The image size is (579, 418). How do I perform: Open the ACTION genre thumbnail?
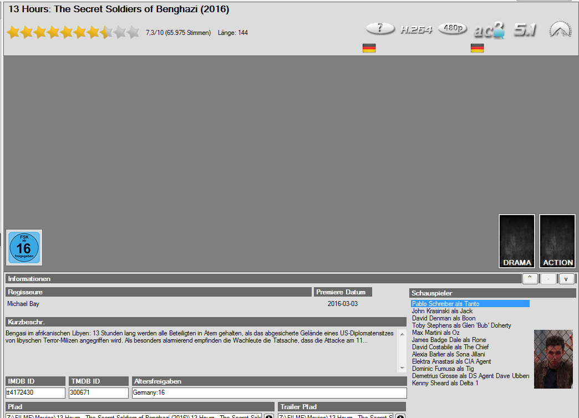[x=557, y=241]
